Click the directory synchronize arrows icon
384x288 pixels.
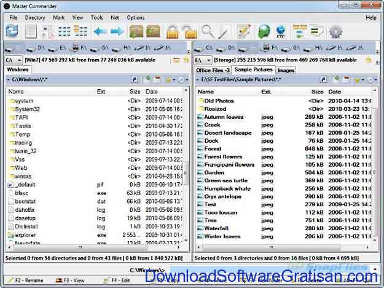(x=299, y=31)
